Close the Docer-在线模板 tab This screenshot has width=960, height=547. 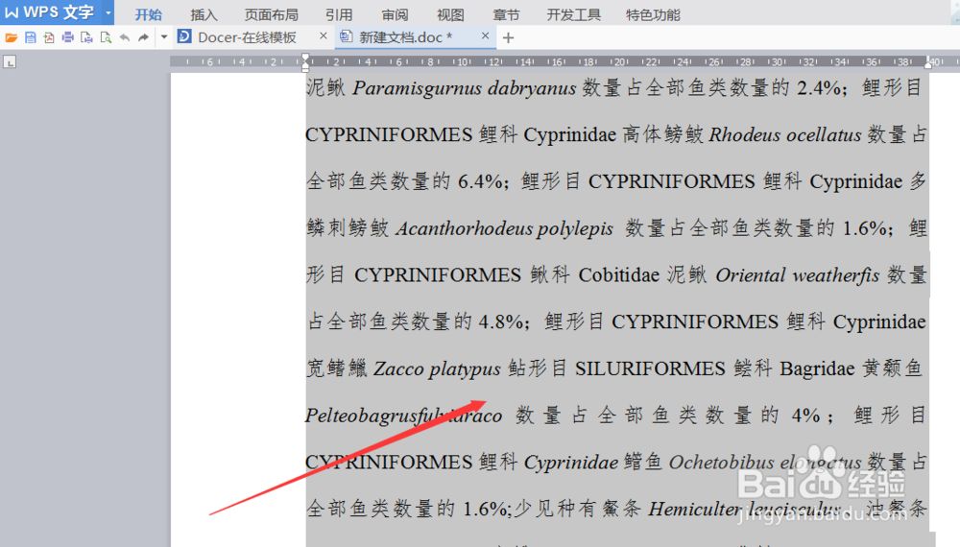(324, 36)
